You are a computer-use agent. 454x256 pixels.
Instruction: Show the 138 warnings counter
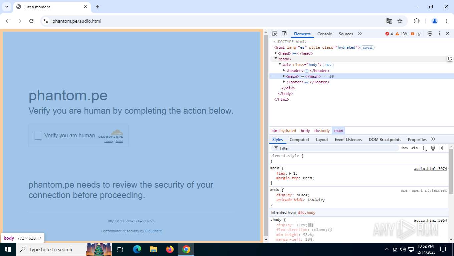click(x=401, y=34)
